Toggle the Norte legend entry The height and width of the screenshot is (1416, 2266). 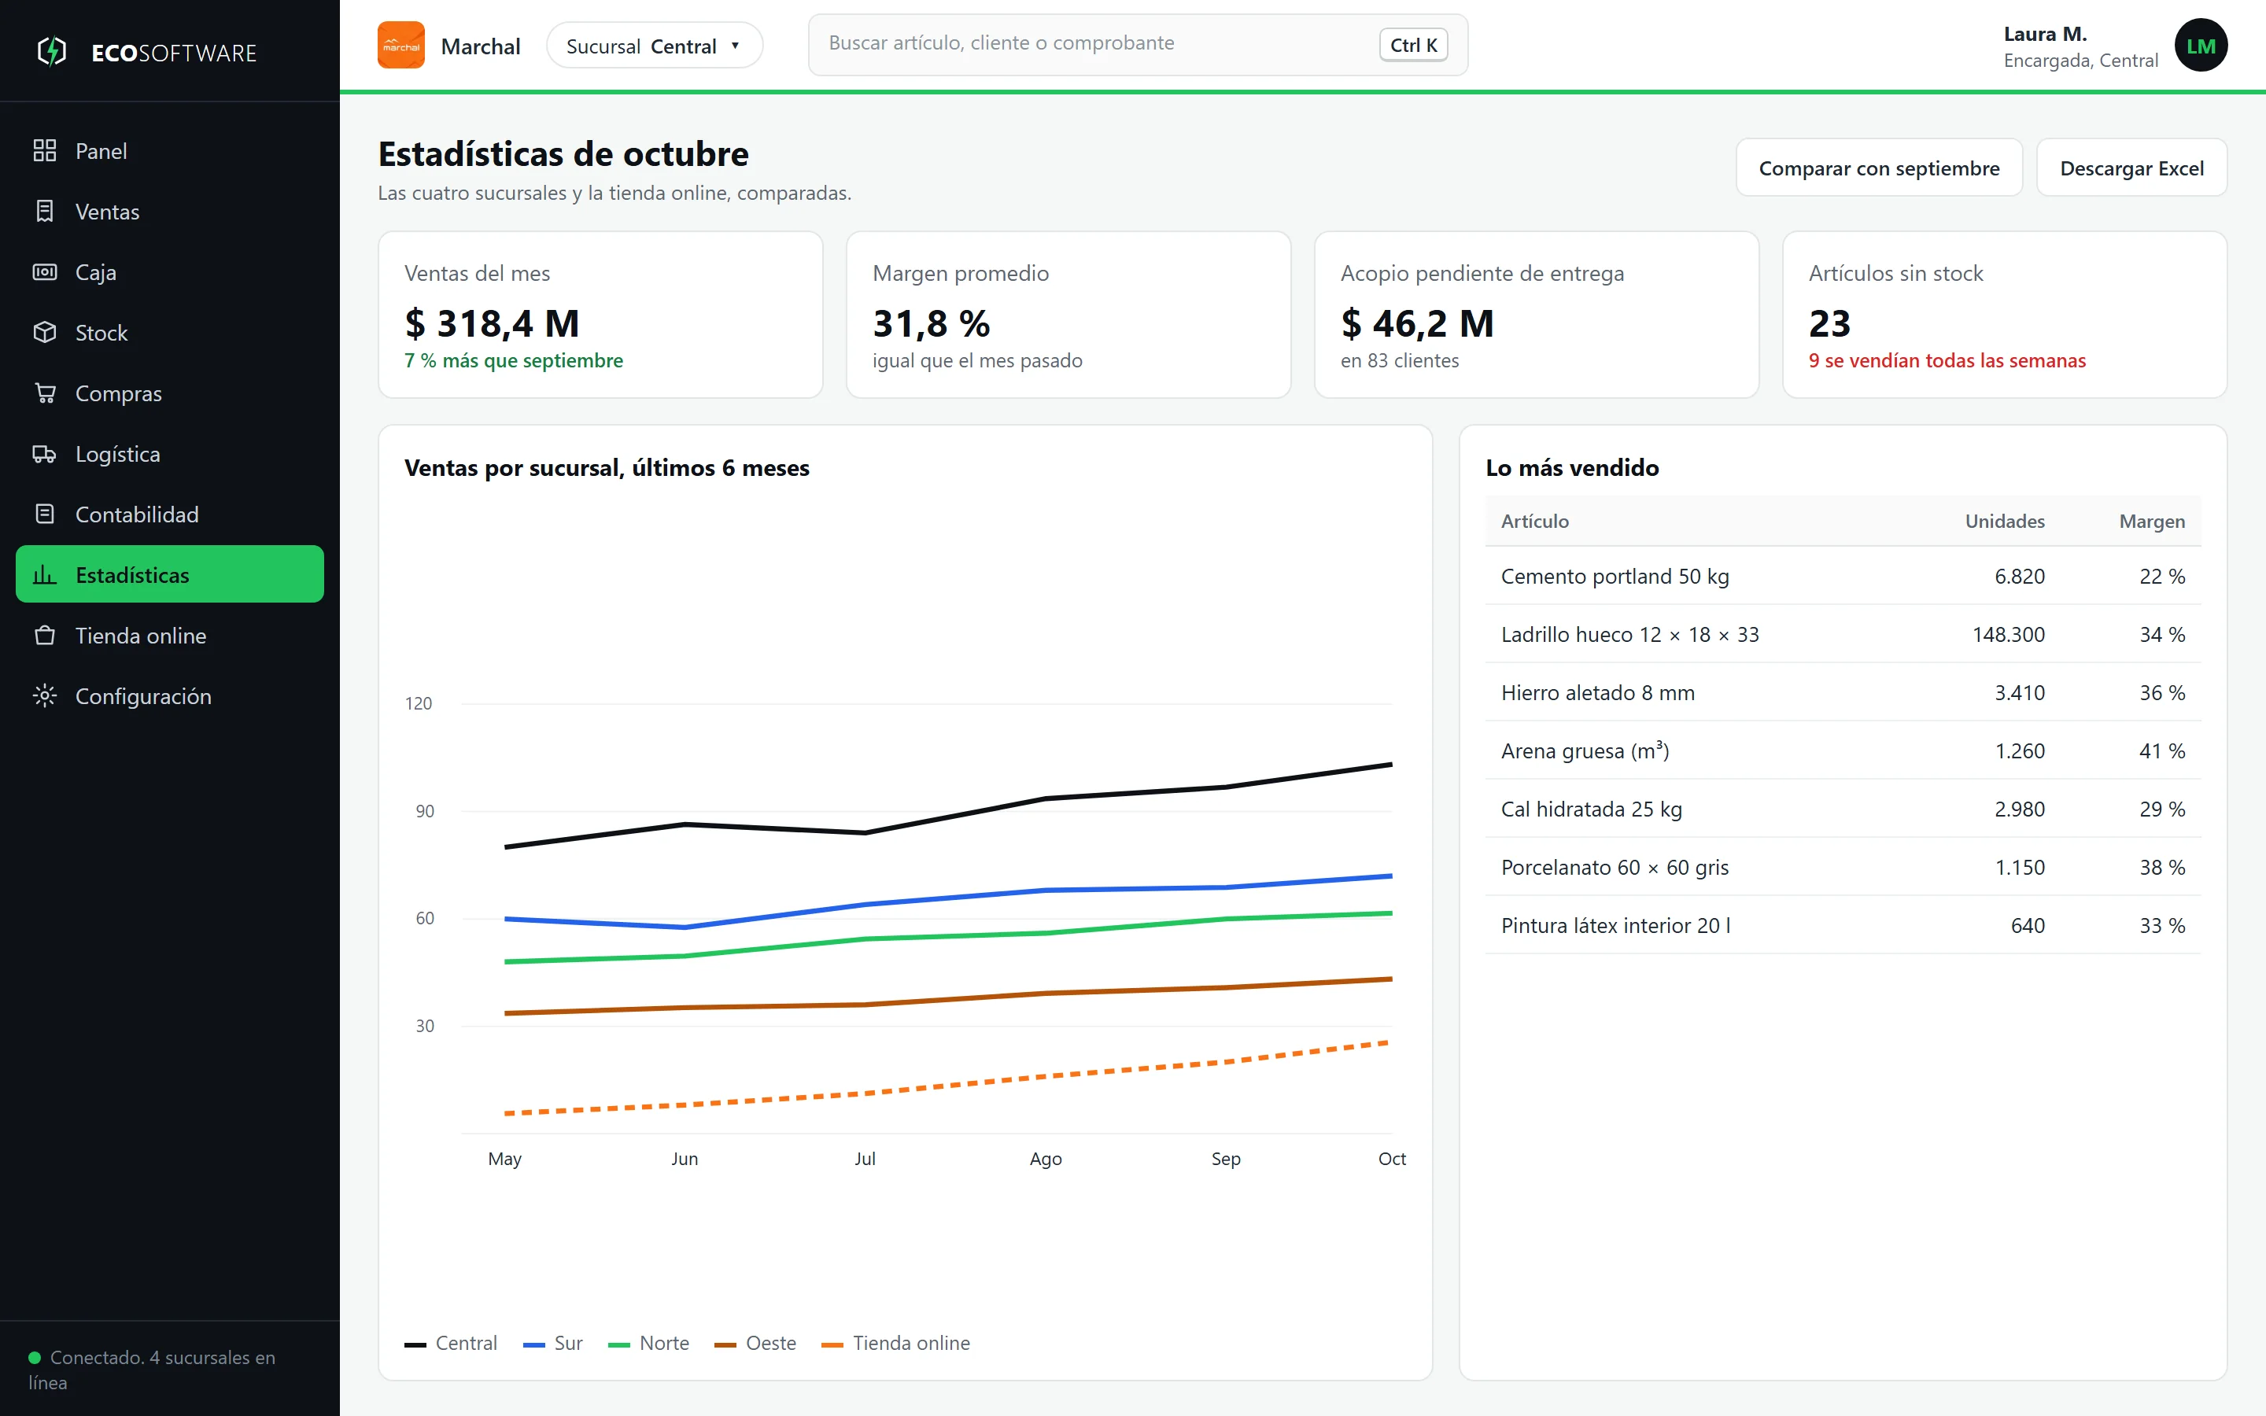click(x=648, y=1343)
